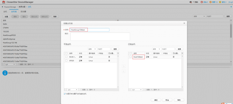The image size is (233, 104).
Task: Check the box for host SP520
Action: coord(66,60)
